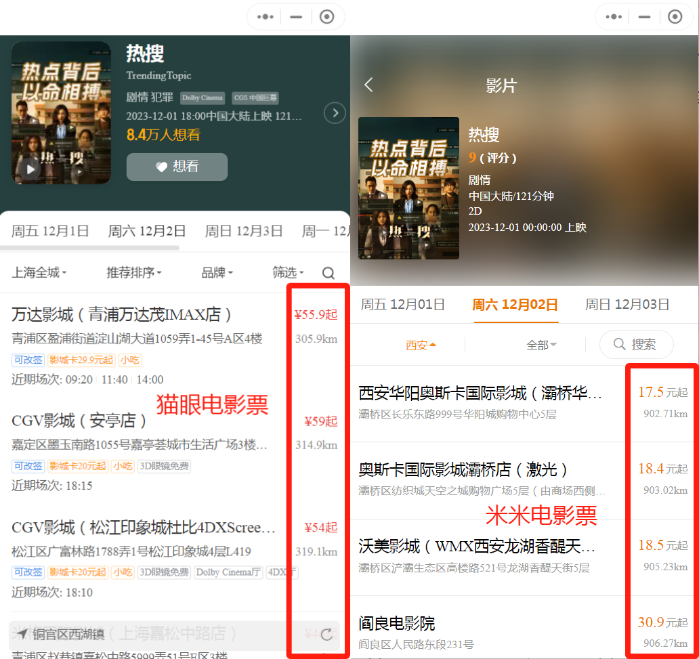
Task: Switch to the 周五 12月01日 tab
Action: click(402, 305)
